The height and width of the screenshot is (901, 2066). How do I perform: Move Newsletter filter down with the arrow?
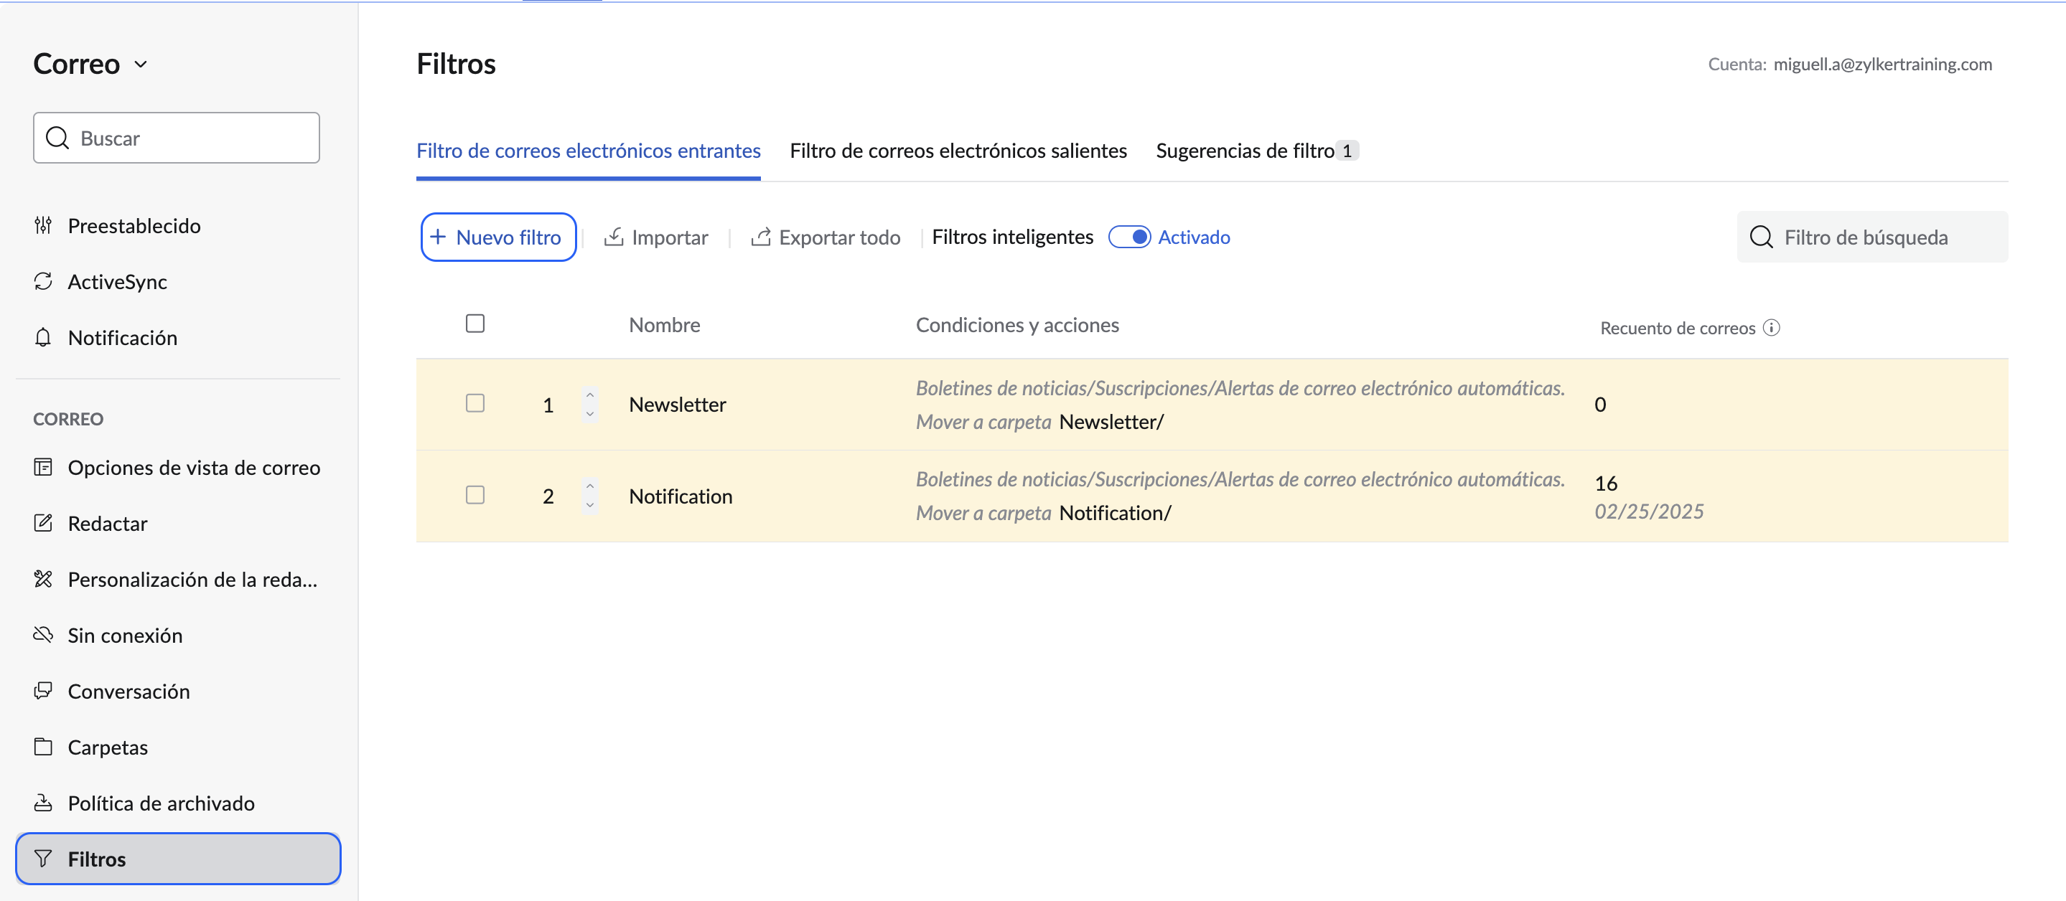(590, 415)
